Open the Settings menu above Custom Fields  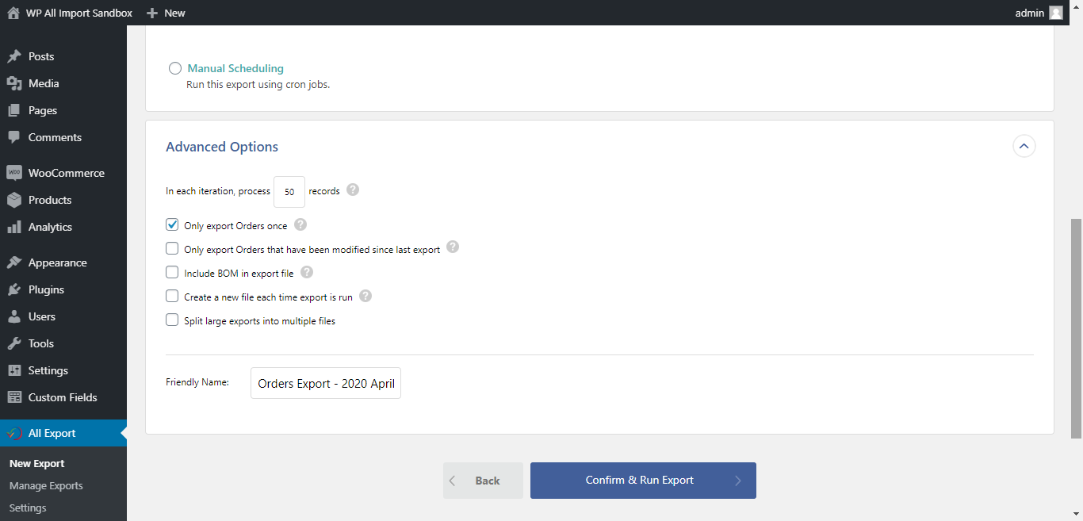pos(63,370)
